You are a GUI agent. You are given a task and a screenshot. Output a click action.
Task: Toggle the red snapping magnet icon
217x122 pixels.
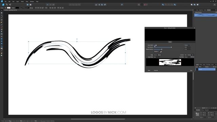[145, 4]
